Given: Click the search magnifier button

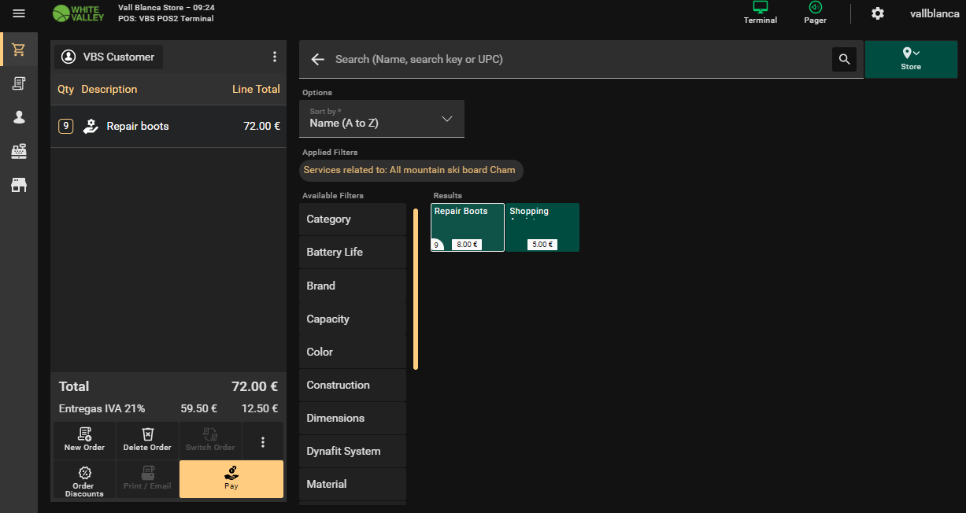Looking at the screenshot, I should [844, 59].
